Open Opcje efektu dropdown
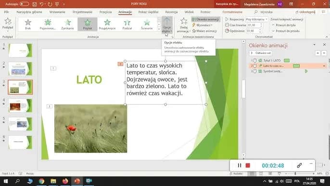The image size is (330, 186). click(x=167, y=25)
